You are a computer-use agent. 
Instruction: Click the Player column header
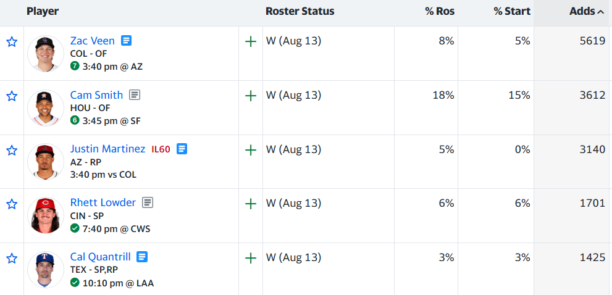(x=43, y=12)
